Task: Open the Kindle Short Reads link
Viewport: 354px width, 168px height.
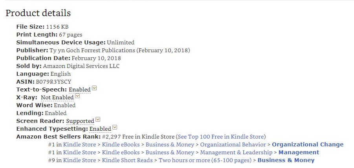Action: 127,160
